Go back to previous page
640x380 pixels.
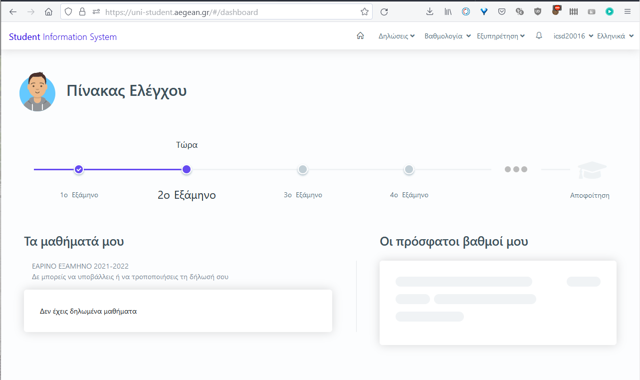13,12
